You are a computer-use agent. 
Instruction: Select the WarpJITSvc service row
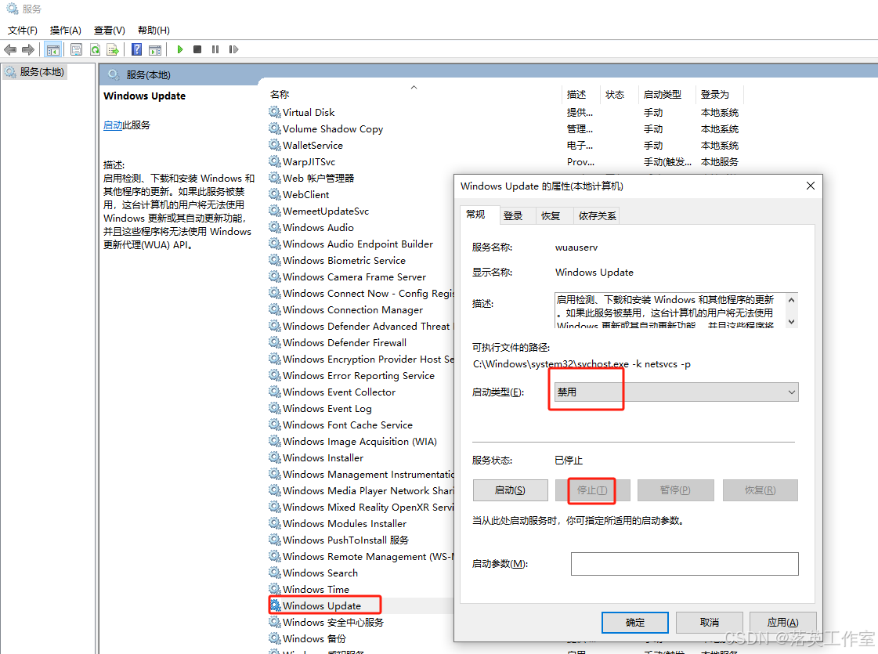click(x=309, y=162)
